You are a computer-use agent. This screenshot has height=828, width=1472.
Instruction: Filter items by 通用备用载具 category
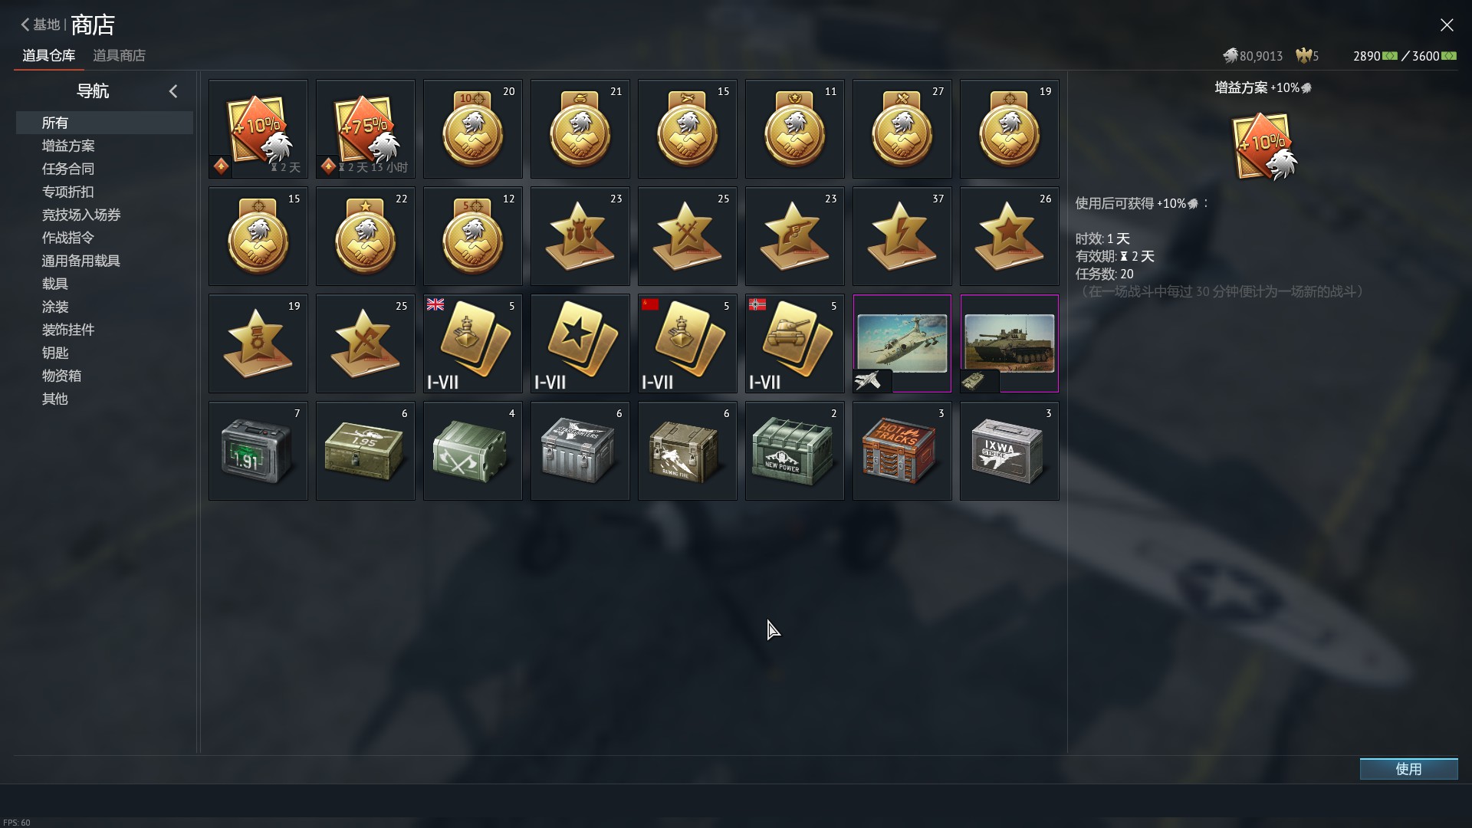[x=81, y=261]
